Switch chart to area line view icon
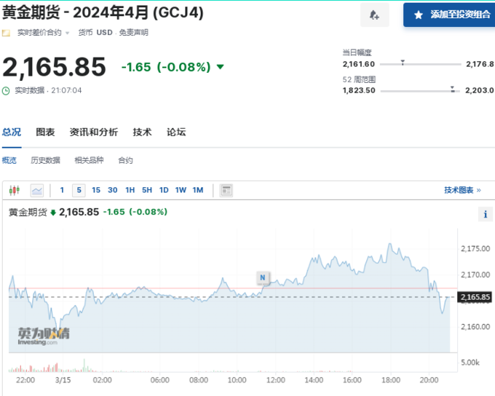This screenshot has height=396, width=495. tap(37, 191)
